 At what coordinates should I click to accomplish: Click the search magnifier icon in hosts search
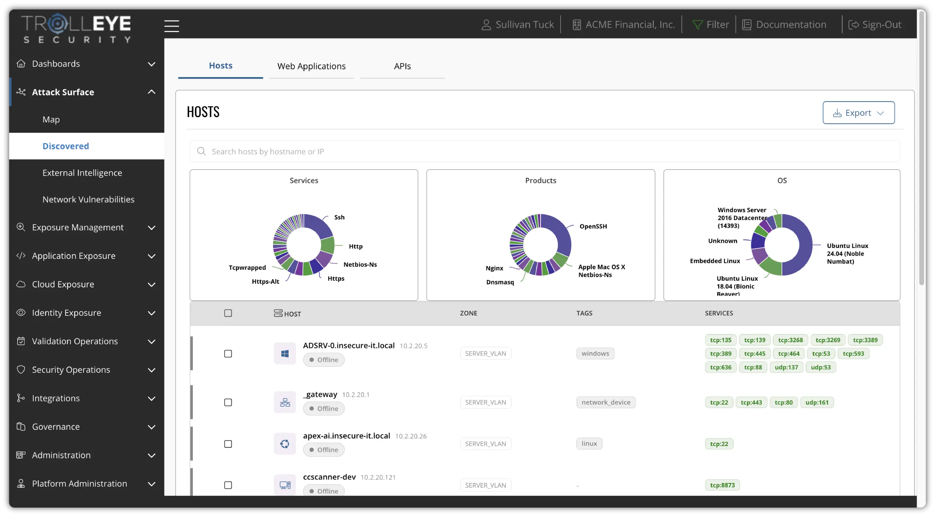pos(202,151)
